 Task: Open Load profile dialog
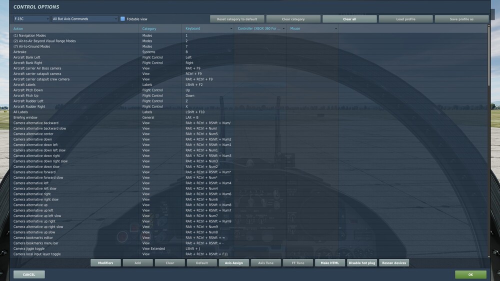click(405, 19)
